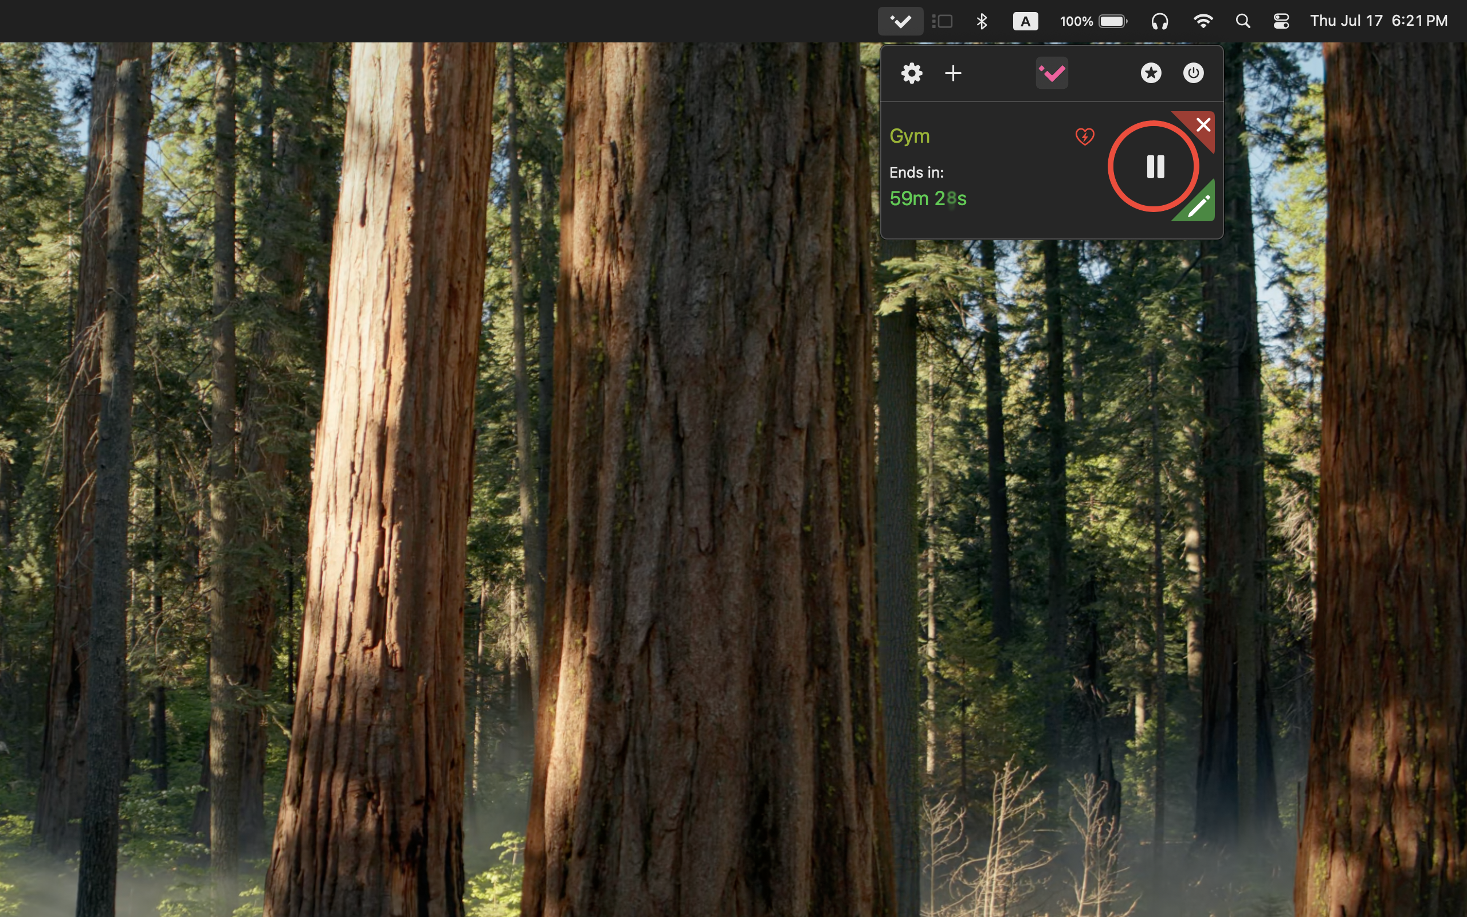This screenshot has height=917, width=1467.
Task: Click the pink checkmark app logo
Action: (x=1052, y=73)
